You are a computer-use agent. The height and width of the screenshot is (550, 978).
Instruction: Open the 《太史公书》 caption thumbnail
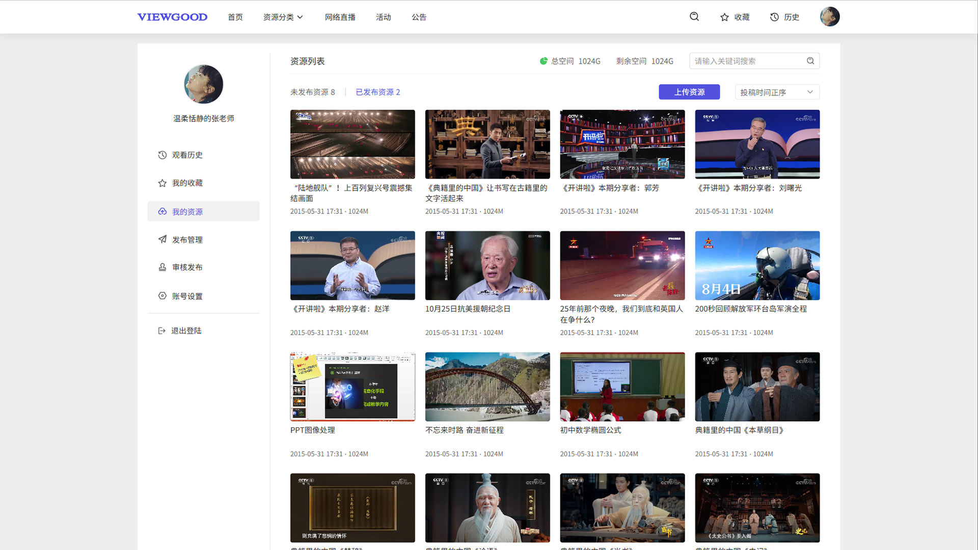coord(757,508)
